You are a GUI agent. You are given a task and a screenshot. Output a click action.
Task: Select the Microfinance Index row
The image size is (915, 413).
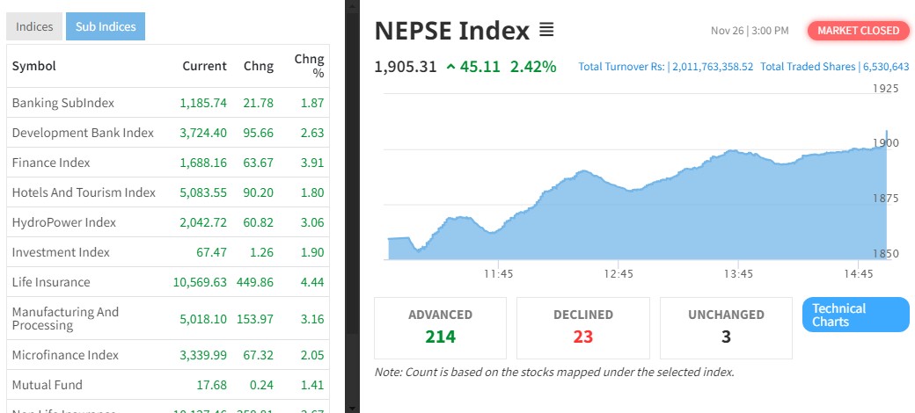tap(65, 355)
